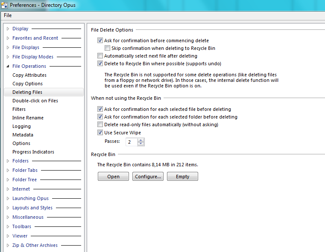Select the File Operations heading
The width and height of the screenshot is (325, 252).
click(x=29, y=66)
